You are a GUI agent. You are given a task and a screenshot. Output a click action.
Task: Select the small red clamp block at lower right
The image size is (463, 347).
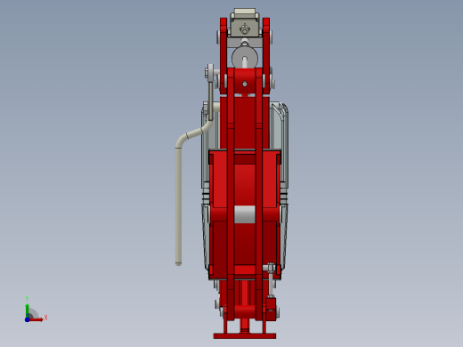(271, 309)
